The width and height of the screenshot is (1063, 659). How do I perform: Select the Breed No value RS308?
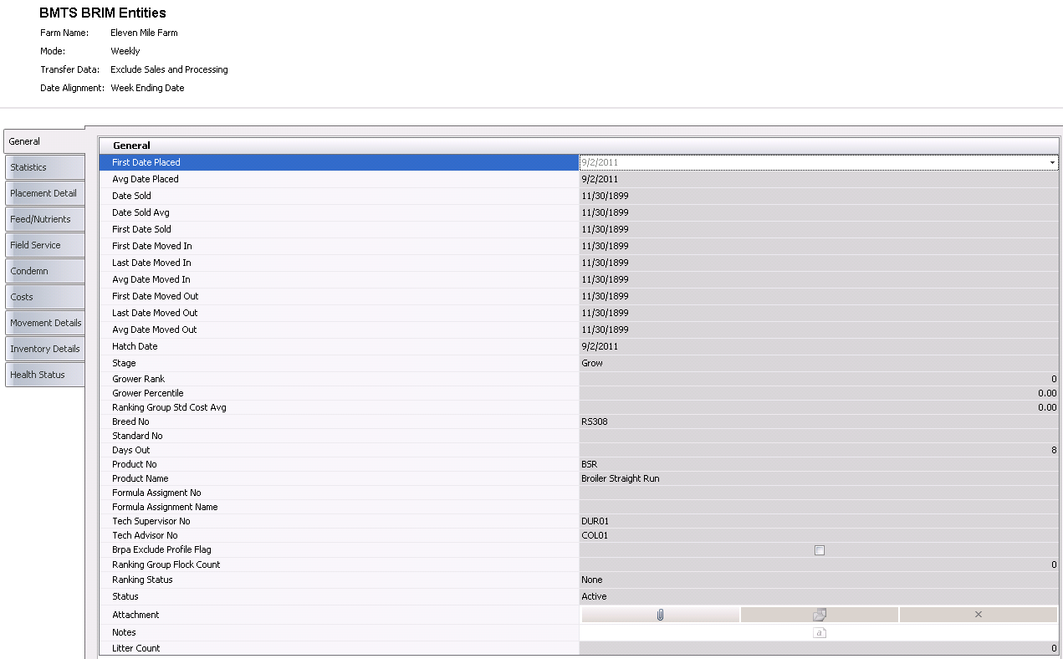[x=595, y=421]
